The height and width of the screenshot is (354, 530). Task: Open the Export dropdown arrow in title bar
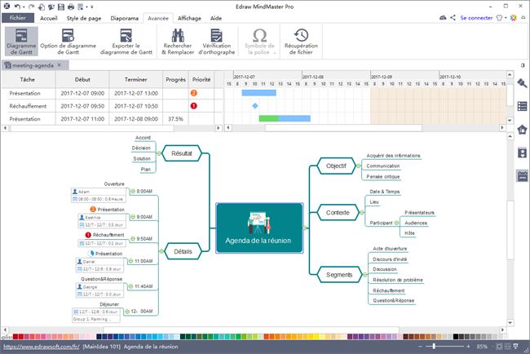coord(86,7)
